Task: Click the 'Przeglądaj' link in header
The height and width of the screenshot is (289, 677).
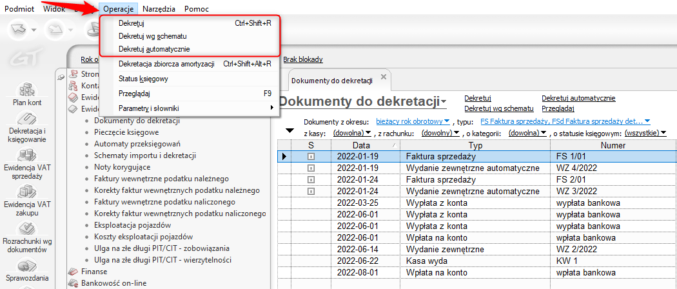Action: (x=558, y=108)
